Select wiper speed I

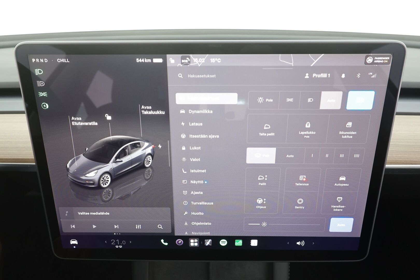pyautogui.click(x=312, y=156)
